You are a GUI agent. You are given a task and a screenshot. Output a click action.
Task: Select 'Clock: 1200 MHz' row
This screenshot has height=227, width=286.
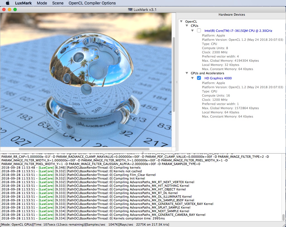click(215, 100)
